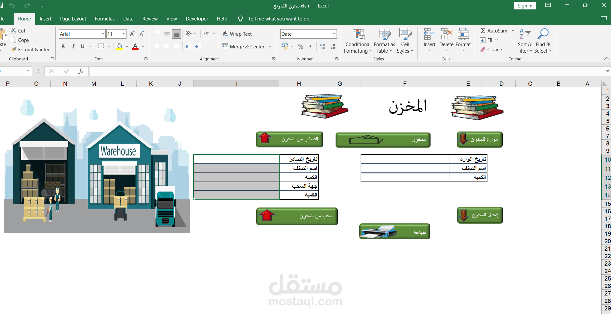Apply Borders icon in Font group
This screenshot has width=611, height=314.
(101, 46)
